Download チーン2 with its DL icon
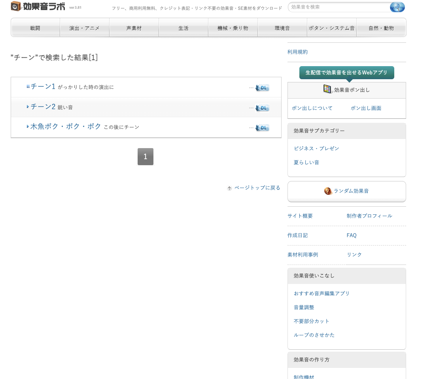 pos(262,108)
